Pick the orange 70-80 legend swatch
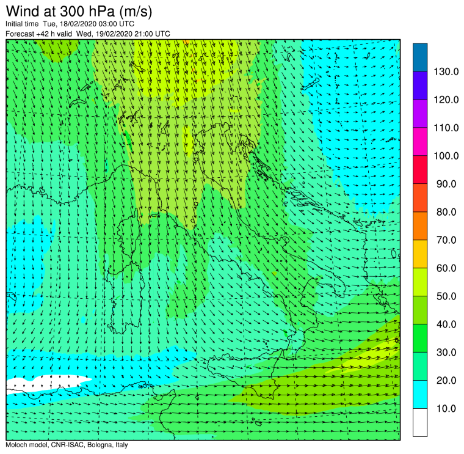 tap(420, 226)
